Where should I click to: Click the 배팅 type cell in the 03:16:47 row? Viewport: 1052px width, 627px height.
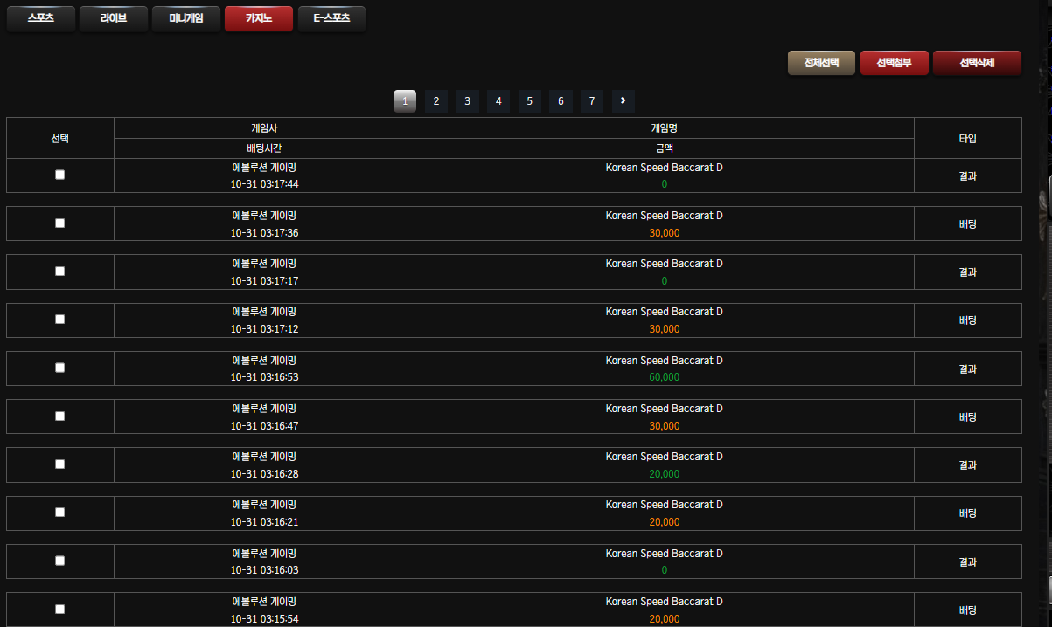[967, 417]
